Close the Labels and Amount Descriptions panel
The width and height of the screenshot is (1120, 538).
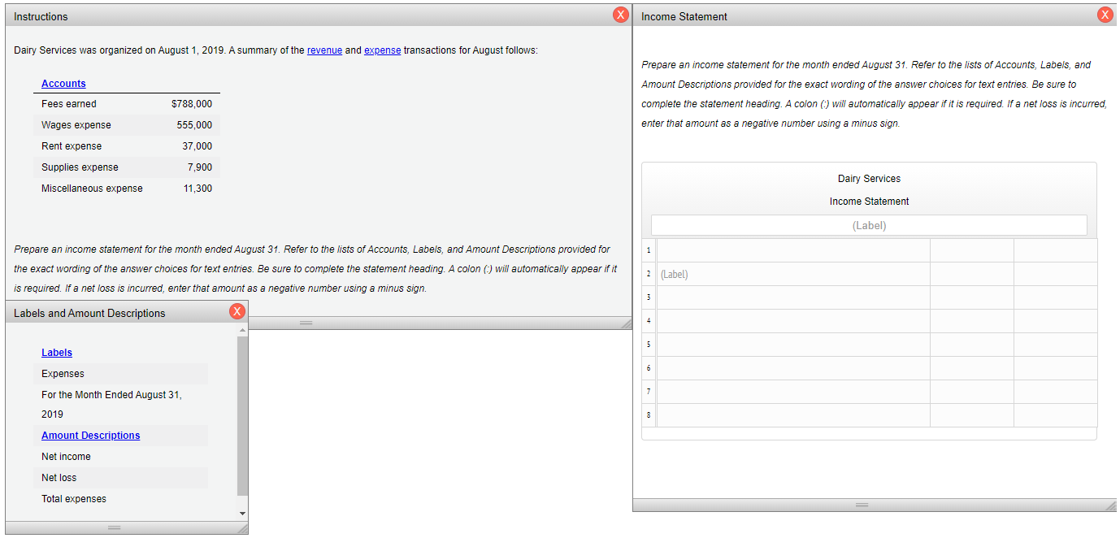pyautogui.click(x=237, y=310)
